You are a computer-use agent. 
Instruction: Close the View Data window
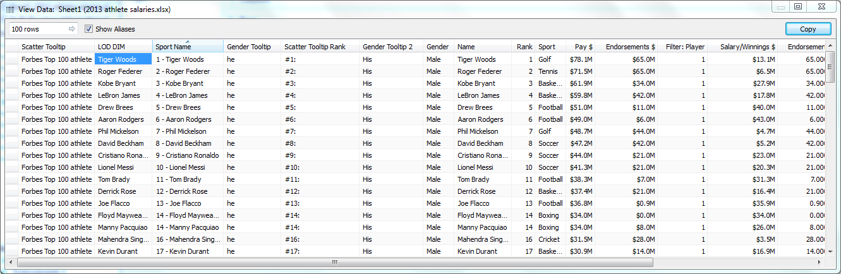[821, 6]
